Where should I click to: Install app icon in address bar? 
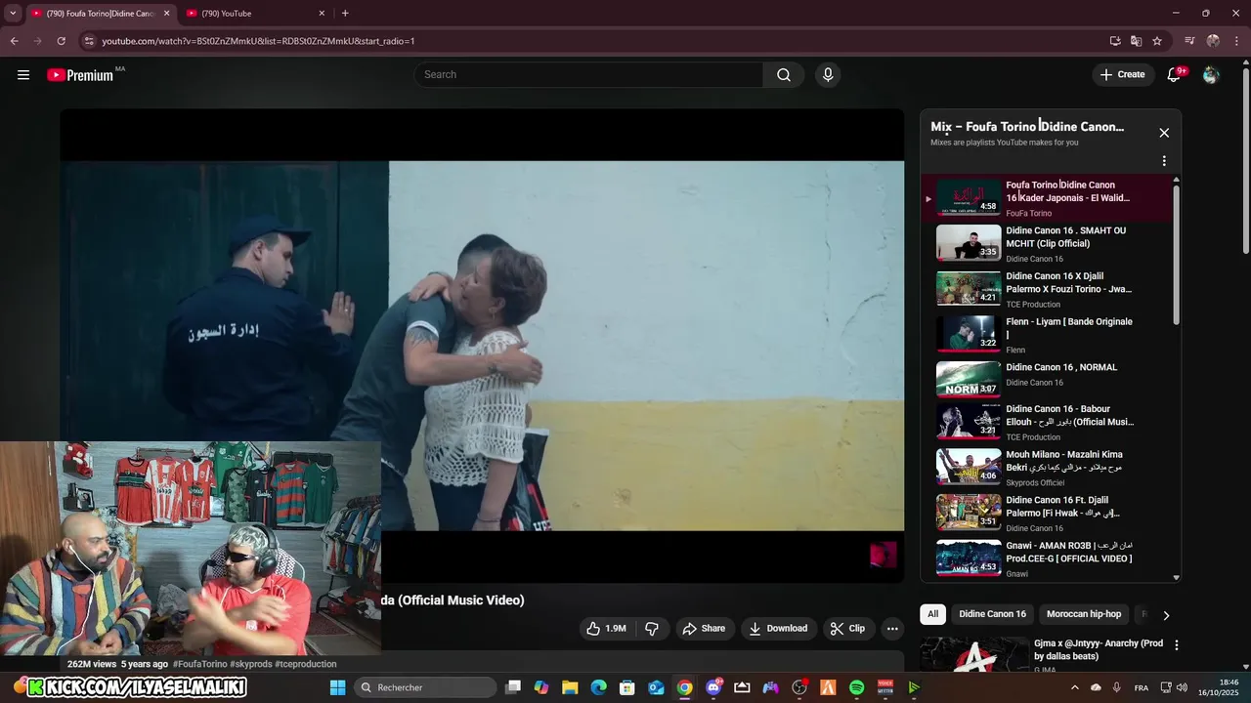(x=1115, y=41)
